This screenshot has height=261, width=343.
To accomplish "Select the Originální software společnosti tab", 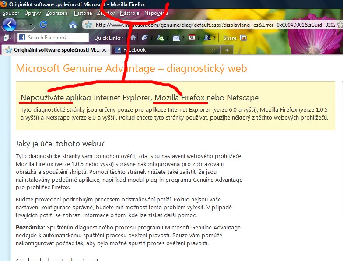I will coord(56,50).
